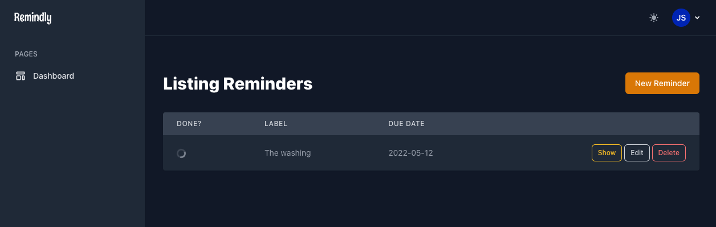Viewport: 716px width, 227px height.
Task: Click the DONE? column header
Action: click(189, 124)
